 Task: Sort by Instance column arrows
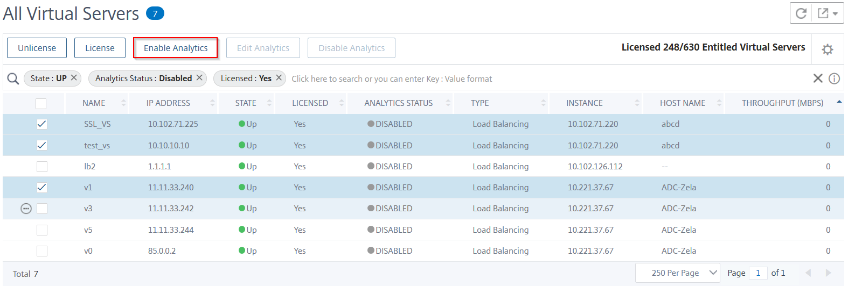(637, 103)
